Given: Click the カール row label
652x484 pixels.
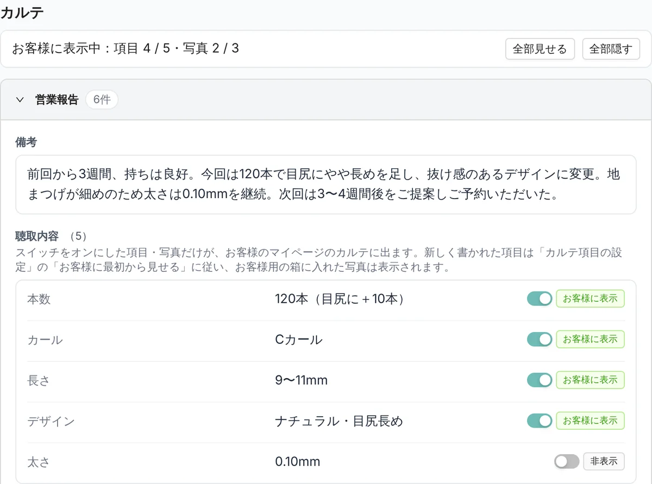Looking at the screenshot, I should click(45, 340).
